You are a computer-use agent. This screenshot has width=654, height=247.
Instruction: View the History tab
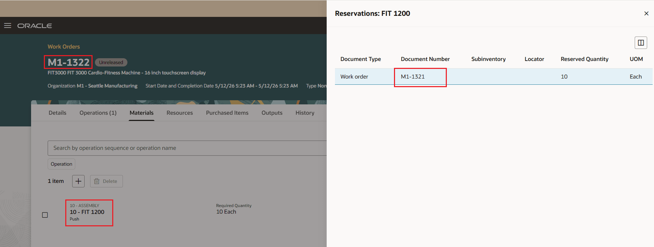tap(305, 113)
